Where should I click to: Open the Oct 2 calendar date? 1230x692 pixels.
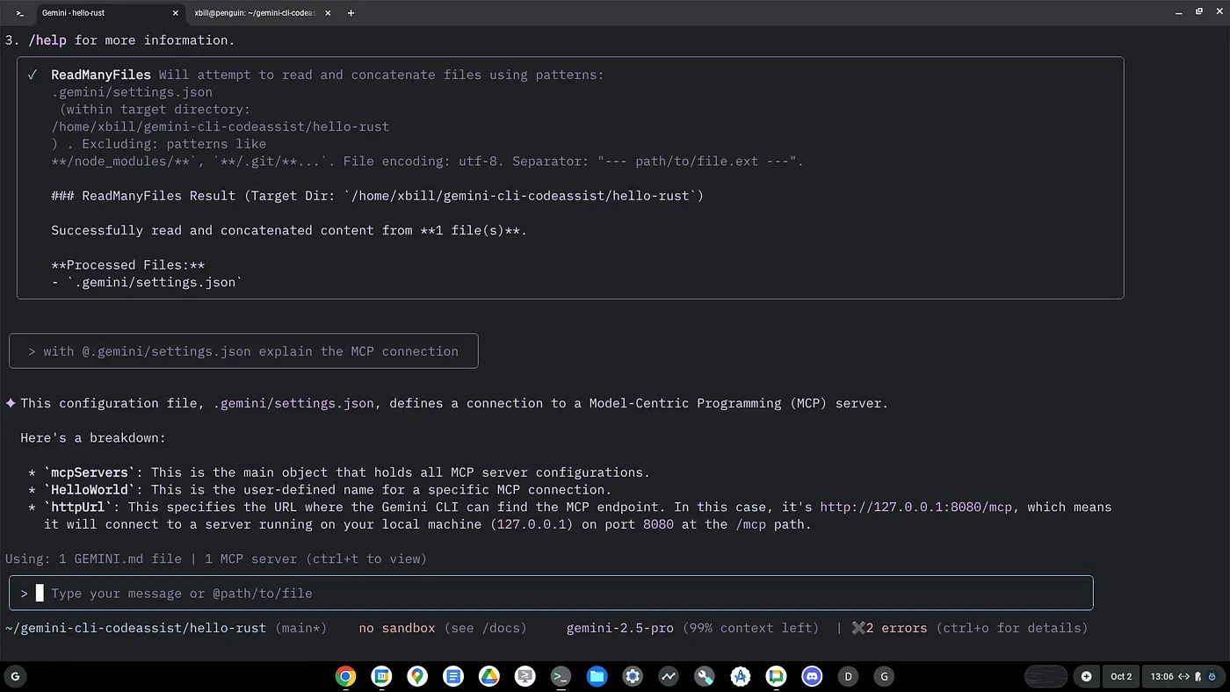coord(1121,676)
